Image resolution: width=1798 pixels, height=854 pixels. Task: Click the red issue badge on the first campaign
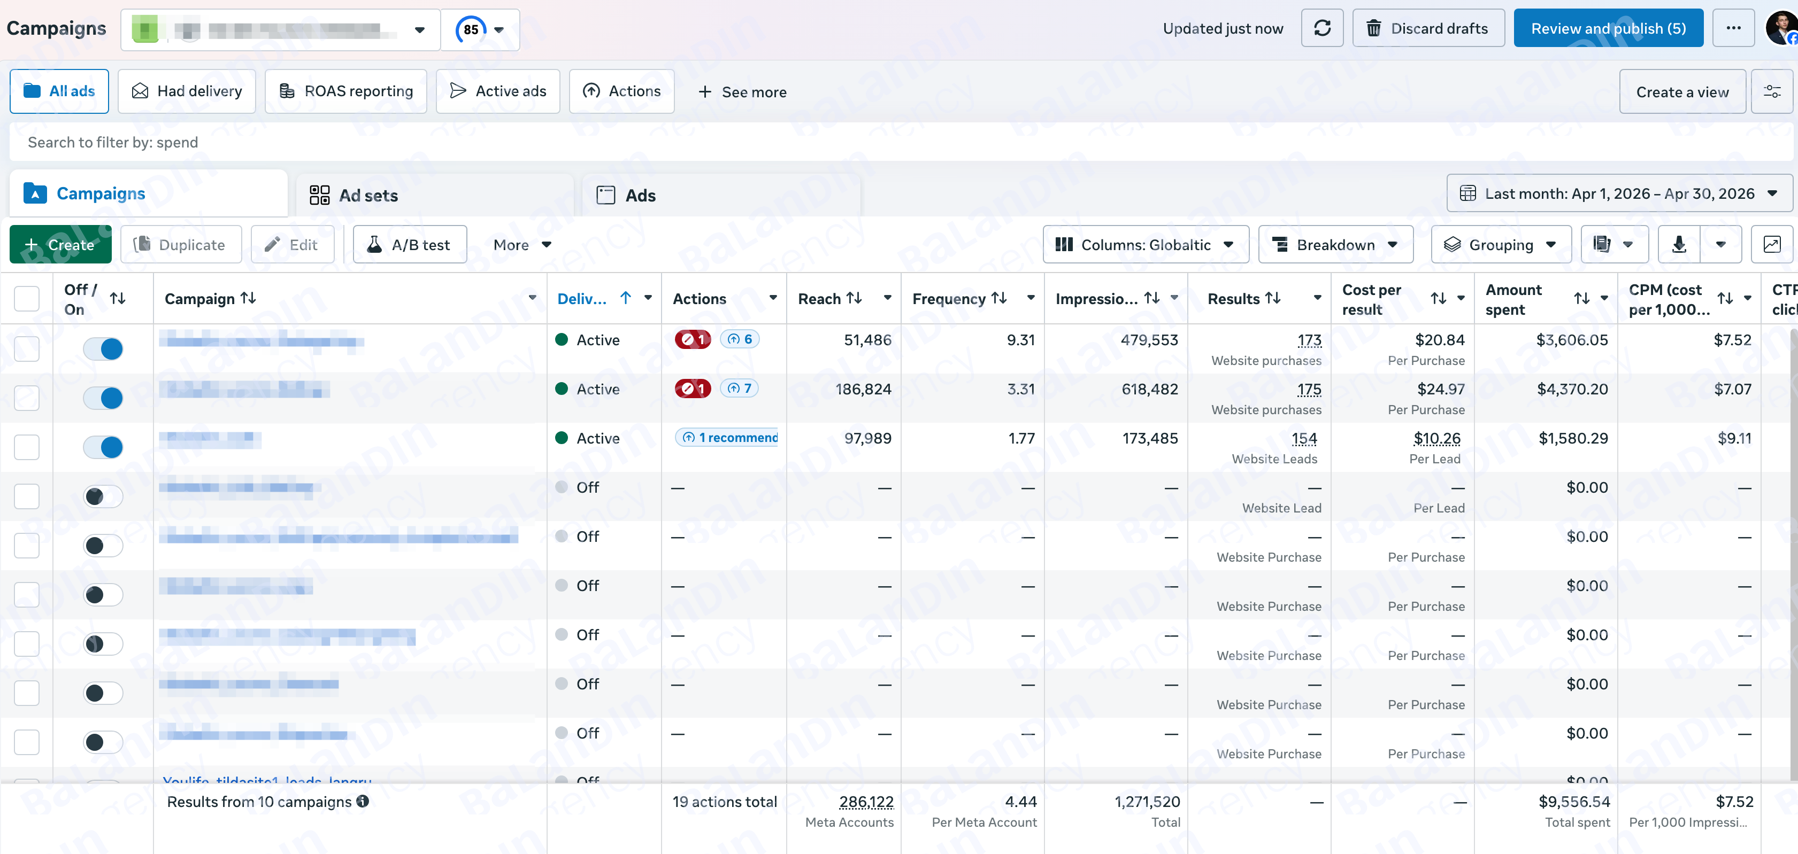click(693, 339)
